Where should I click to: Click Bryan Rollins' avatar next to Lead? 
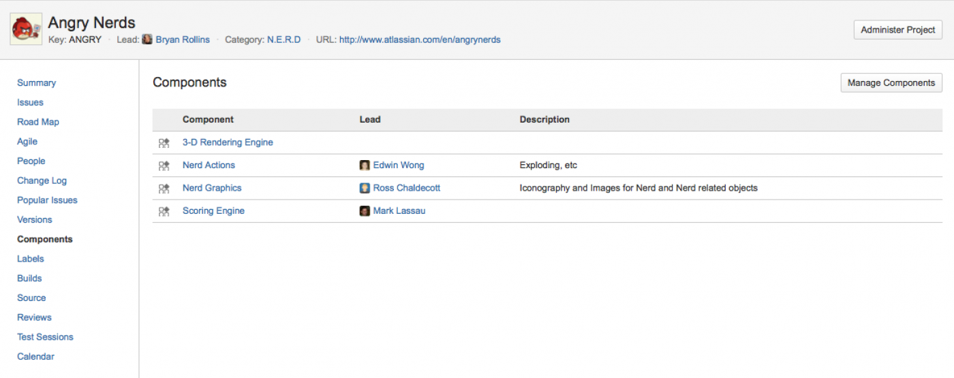147,40
